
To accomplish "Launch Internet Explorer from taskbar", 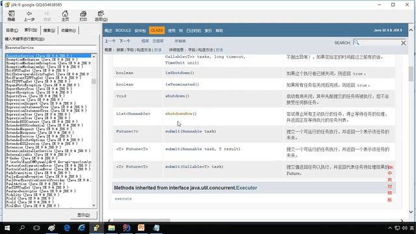I will pyautogui.click(x=81, y=228).
